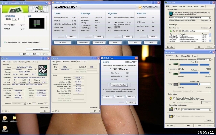Click the monitor icon under Target adapter

[171, 13]
